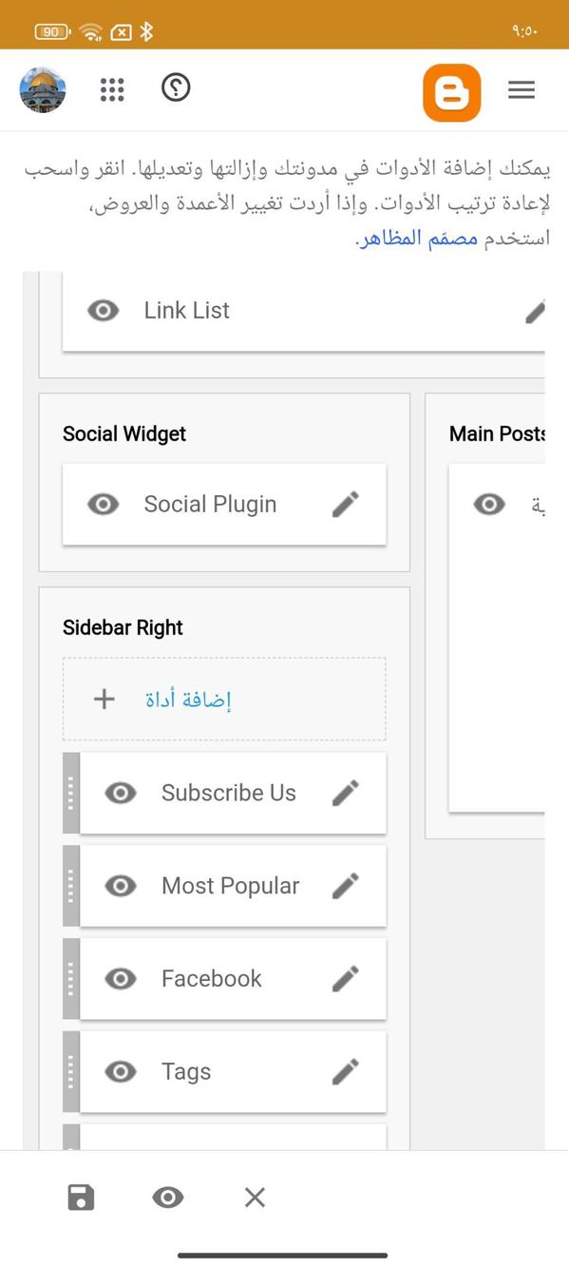This screenshot has height=1267, width=569.
Task: Click the X icon to close the editor
Action: pyautogui.click(x=255, y=1197)
